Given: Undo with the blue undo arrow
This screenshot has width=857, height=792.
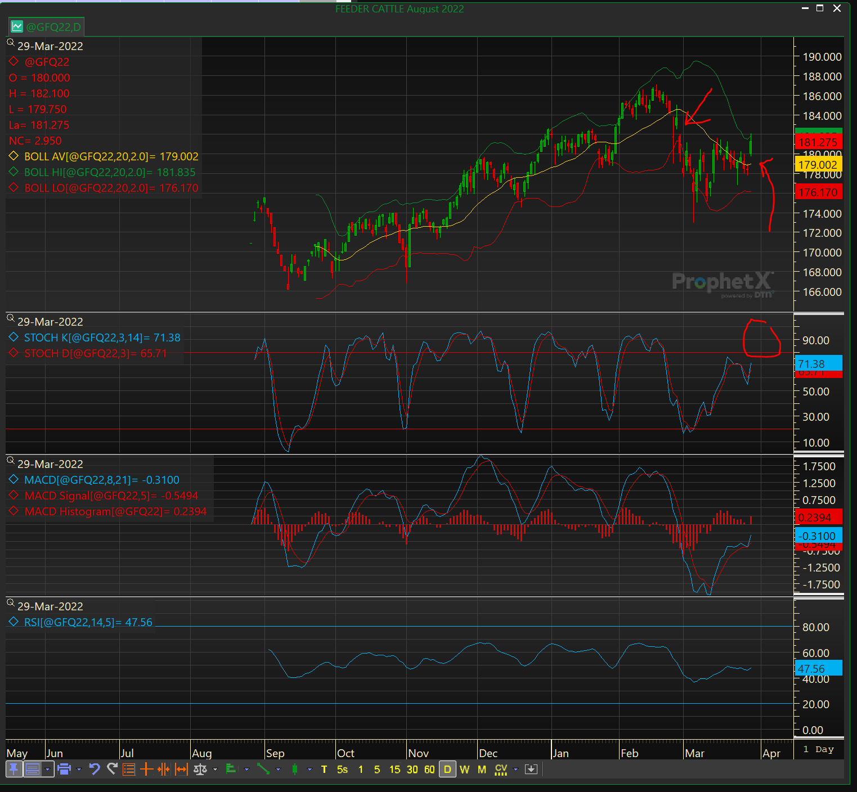Looking at the screenshot, I should (x=95, y=769).
